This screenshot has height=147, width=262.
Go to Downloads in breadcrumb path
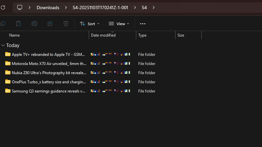[x=48, y=7]
